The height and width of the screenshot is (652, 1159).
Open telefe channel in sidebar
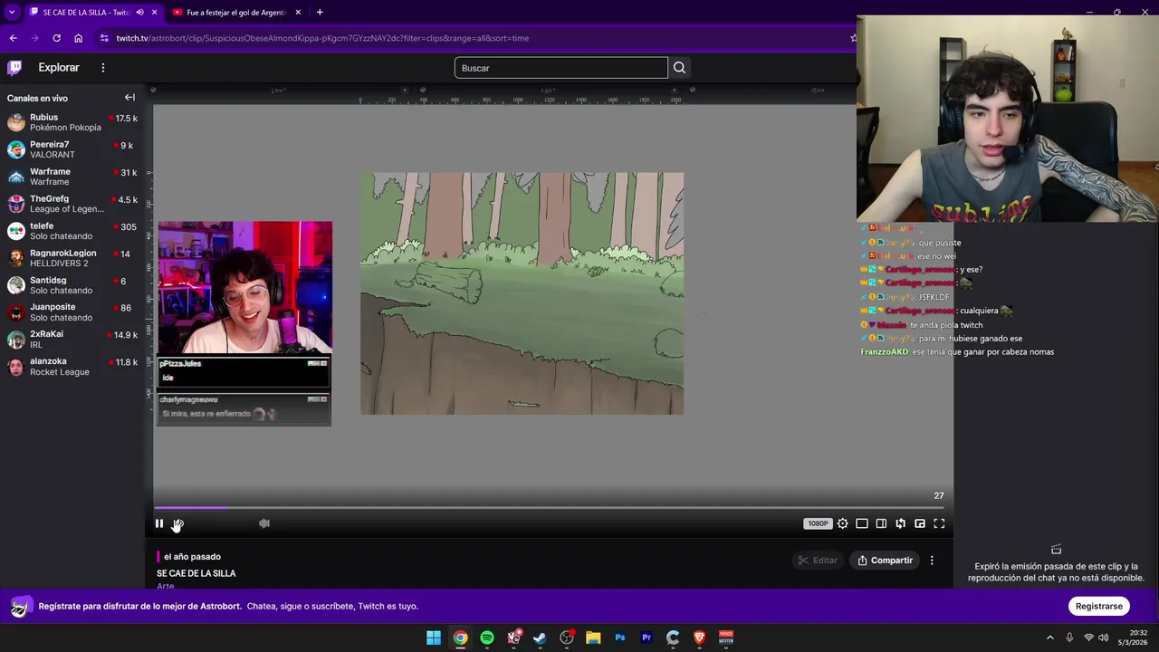click(x=72, y=231)
